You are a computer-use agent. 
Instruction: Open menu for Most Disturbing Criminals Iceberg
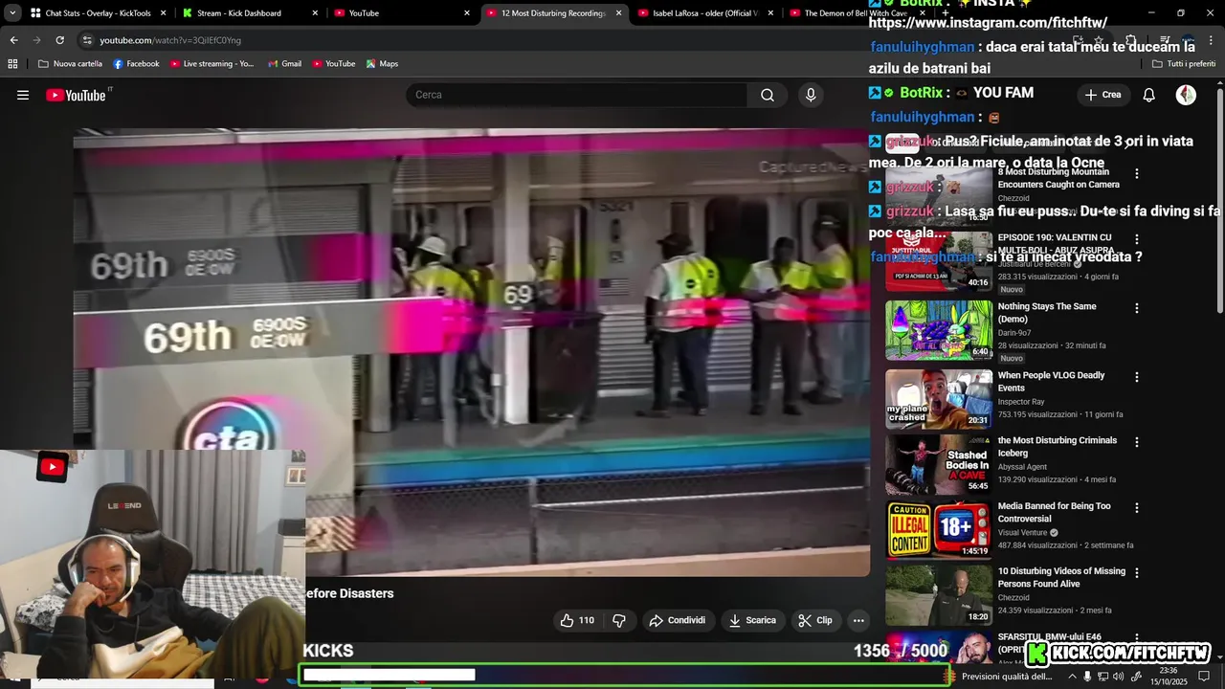coord(1137,442)
